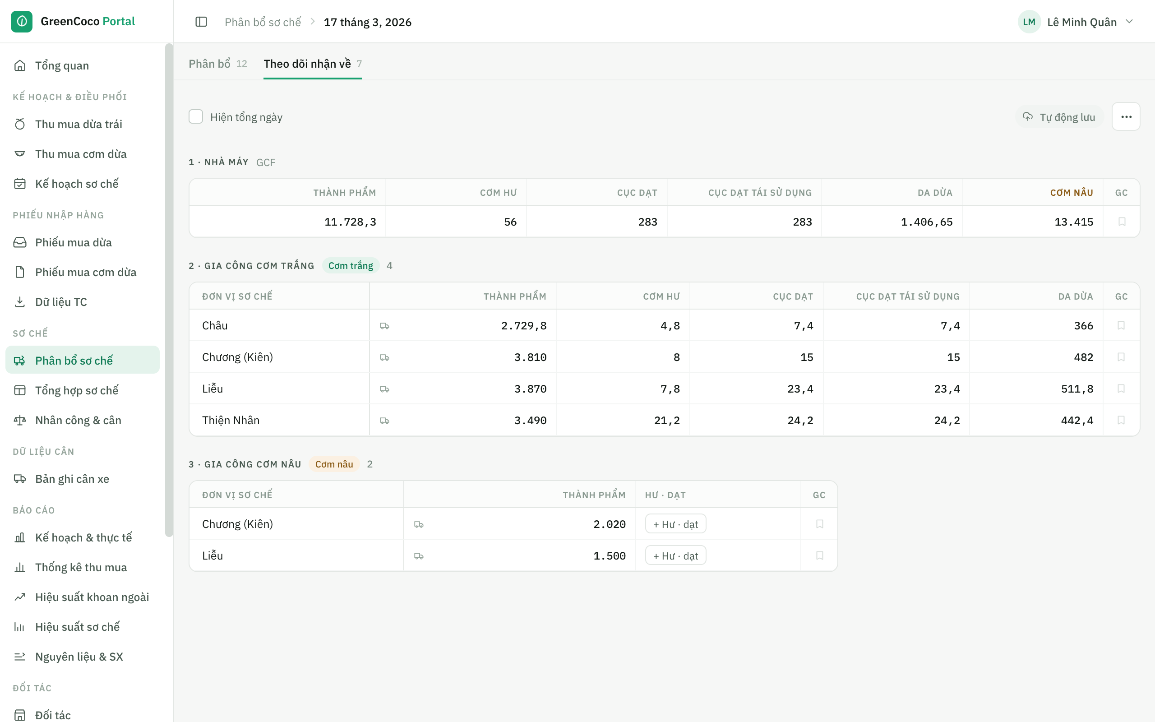Click the Phân bổ sơ chế breadcrumb link

pos(263,22)
